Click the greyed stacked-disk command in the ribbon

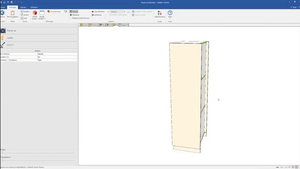(x=139, y=15)
